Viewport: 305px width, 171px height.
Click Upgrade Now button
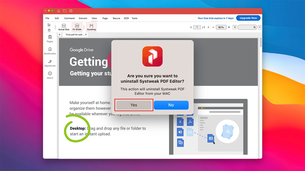click(x=248, y=18)
